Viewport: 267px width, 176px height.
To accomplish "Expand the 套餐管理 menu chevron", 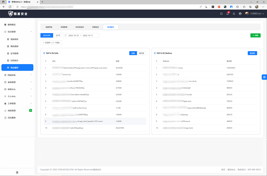I will pyautogui.click(x=31, y=82).
